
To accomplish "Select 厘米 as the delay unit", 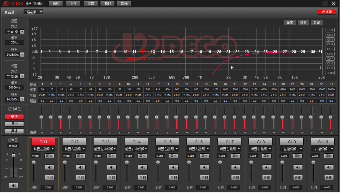I will (x=14, y=124).
